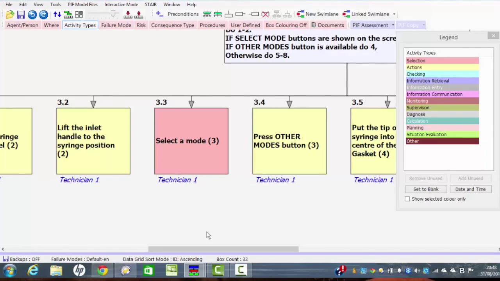Click the second green tree icon after Preconditions
The height and width of the screenshot is (281, 500).
[x=218, y=14]
